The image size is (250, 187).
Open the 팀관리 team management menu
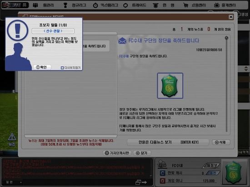pyautogui.click(x=43, y=5)
